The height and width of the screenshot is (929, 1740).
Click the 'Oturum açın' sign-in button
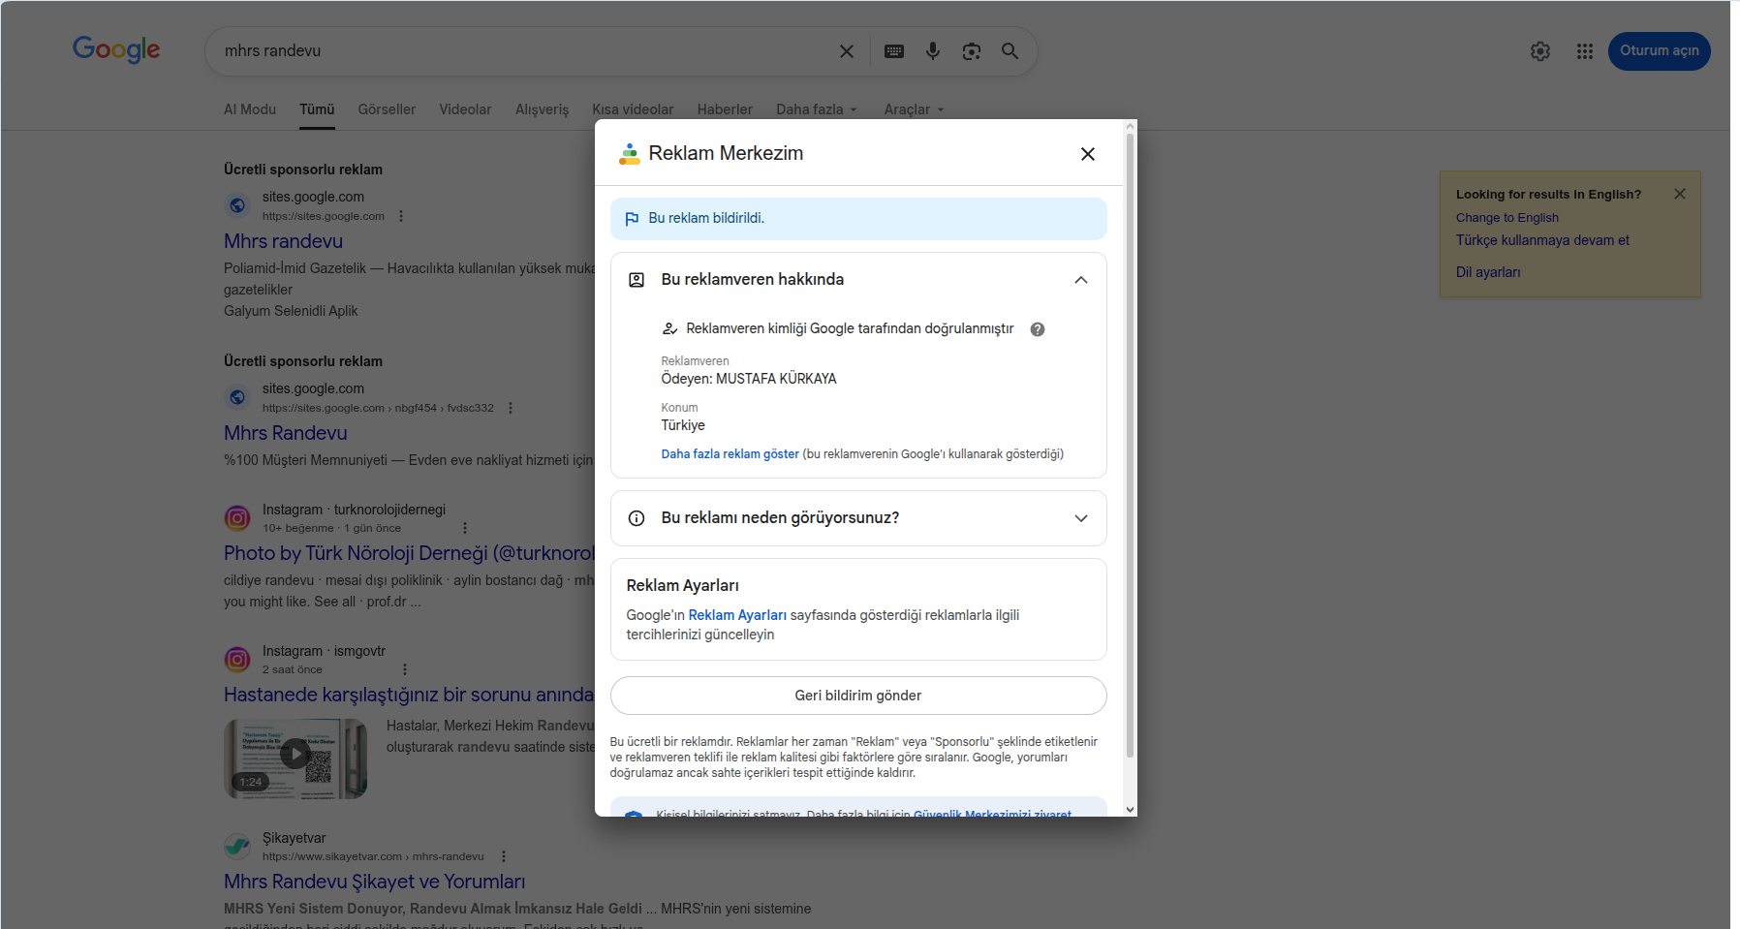tap(1660, 51)
